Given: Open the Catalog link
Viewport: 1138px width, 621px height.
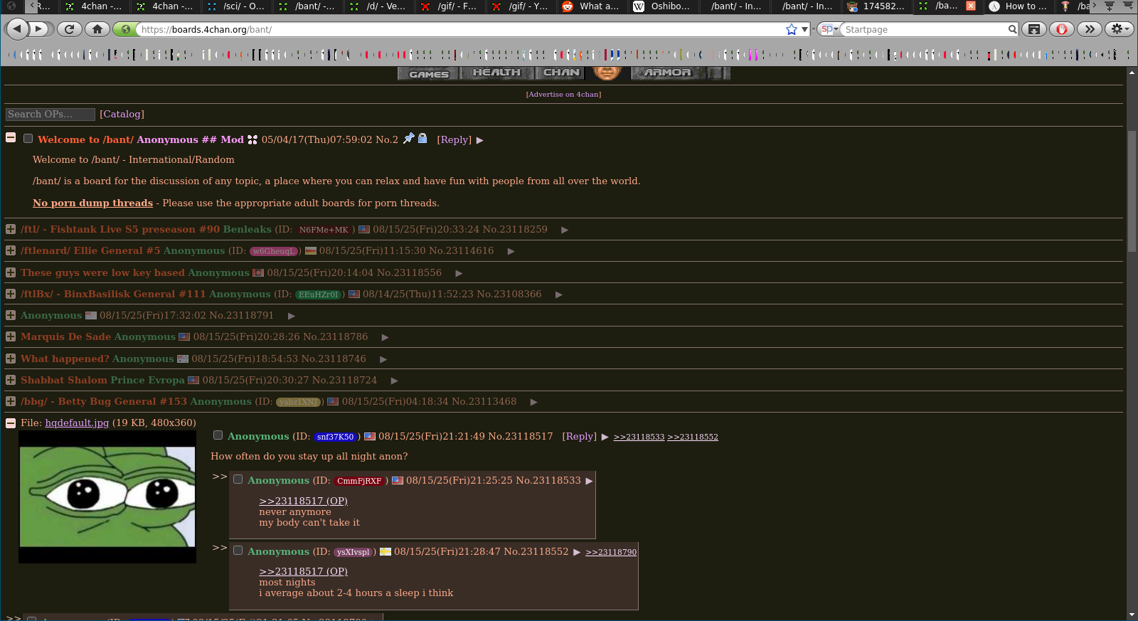Looking at the screenshot, I should 122,114.
